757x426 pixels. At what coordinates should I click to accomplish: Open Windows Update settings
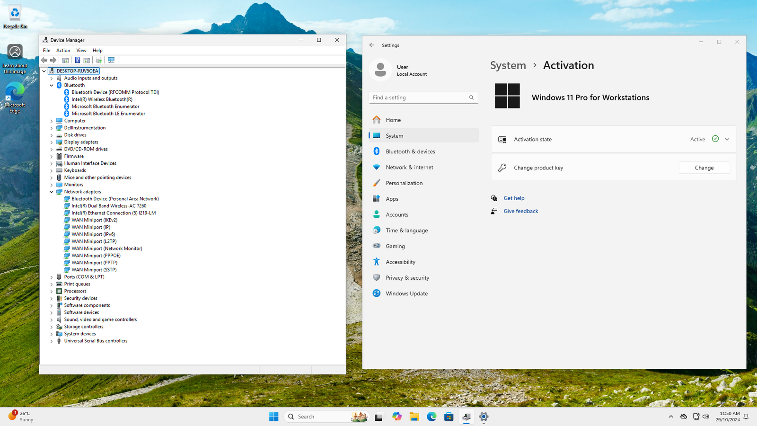pos(423,293)
